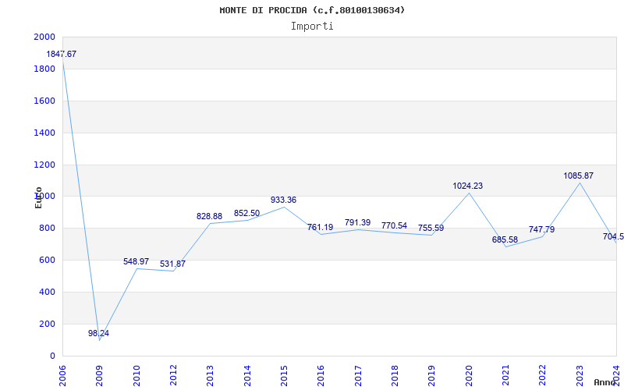
Task: Click the 2013 year axis label
Action: point(210,376)
